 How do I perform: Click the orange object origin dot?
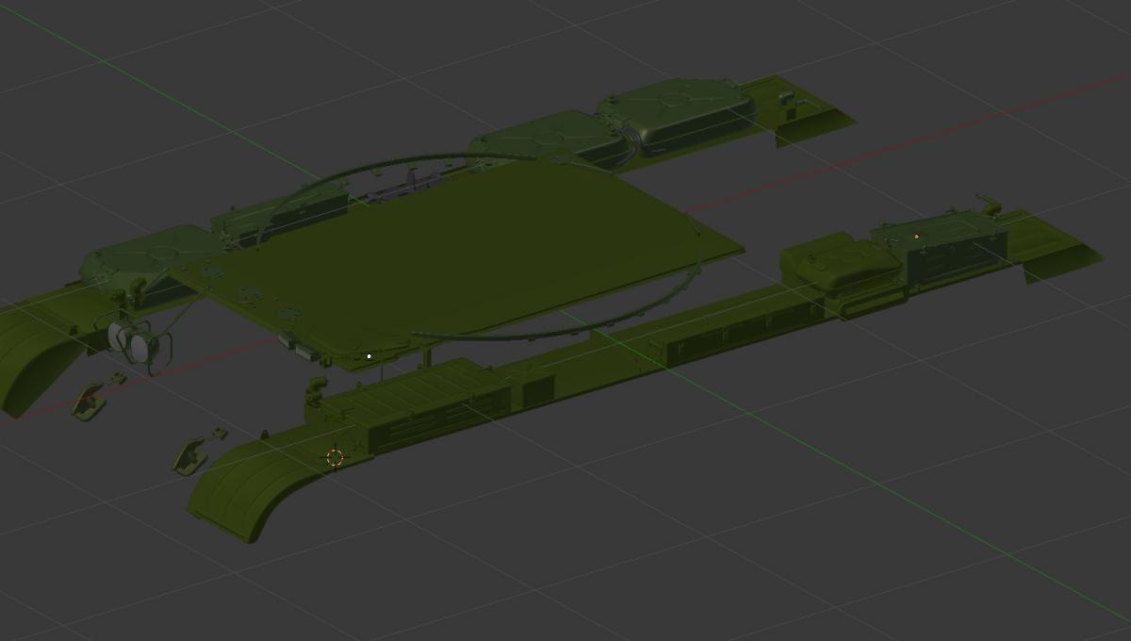point(916,237)
